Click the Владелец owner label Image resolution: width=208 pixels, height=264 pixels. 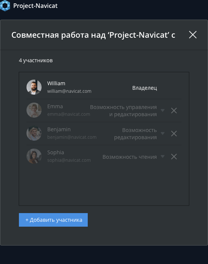tap(144, 88)
